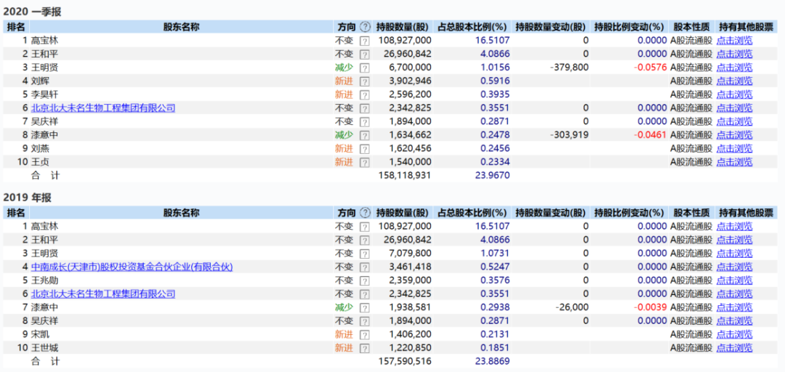Click the question mark icon in 宋凯's row

[365, 335]
